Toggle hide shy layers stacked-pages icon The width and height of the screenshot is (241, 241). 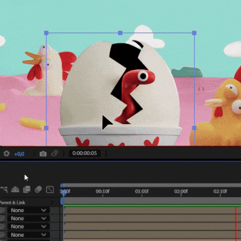[x=27, y=189]
